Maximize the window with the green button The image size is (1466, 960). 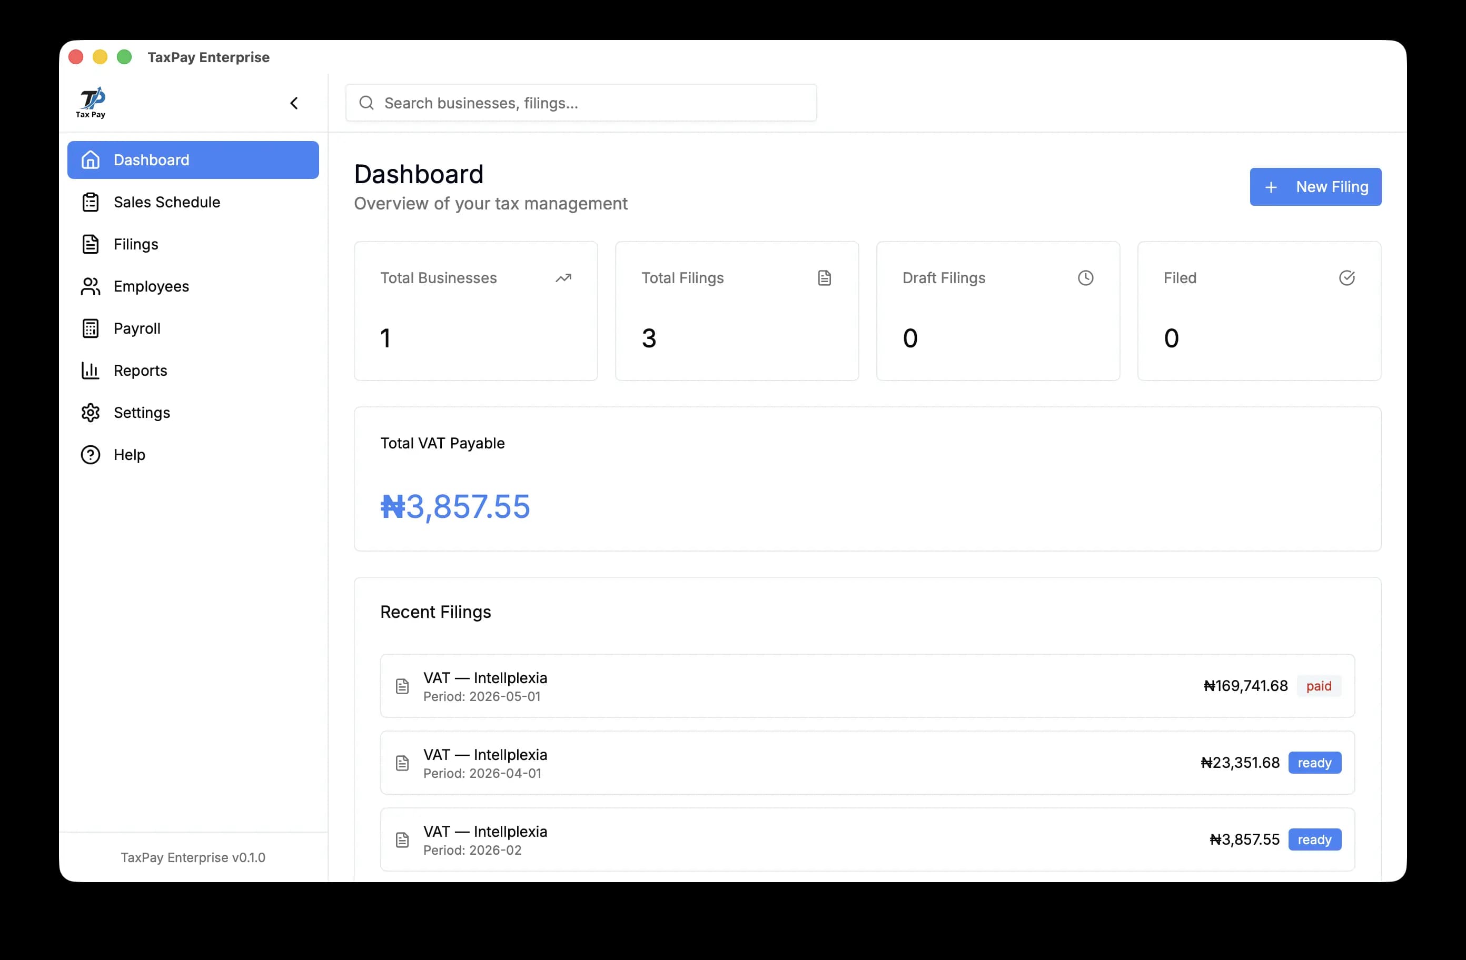124,57
